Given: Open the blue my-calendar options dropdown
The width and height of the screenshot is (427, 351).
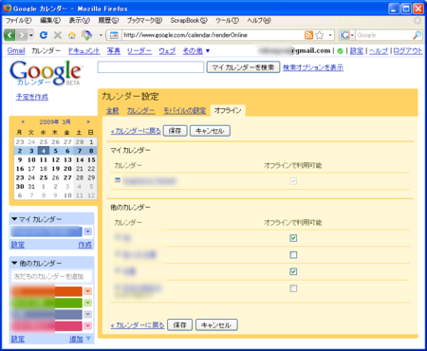Looking at the screenshot, I should click(88, 231).
